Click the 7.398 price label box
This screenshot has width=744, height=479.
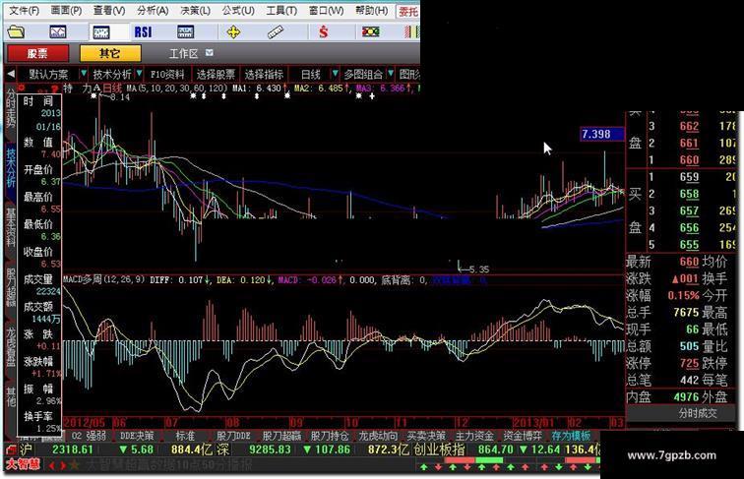pos(601,134)
